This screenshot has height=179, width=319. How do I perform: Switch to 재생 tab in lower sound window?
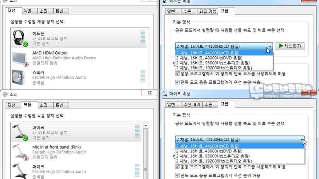click(x=13, y=105)
